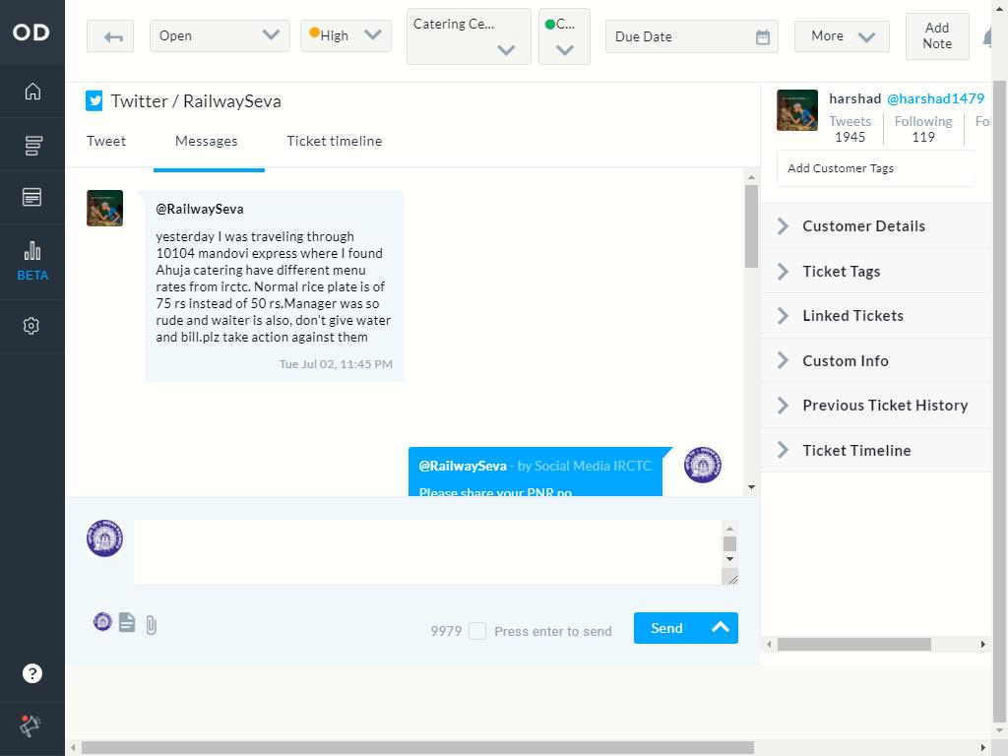Click side panel horizontal scrollbar

pos(853,644)
